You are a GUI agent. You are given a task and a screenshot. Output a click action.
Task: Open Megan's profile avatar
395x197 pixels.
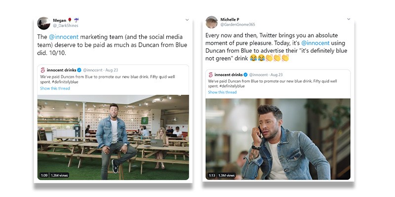click(43, 23)
